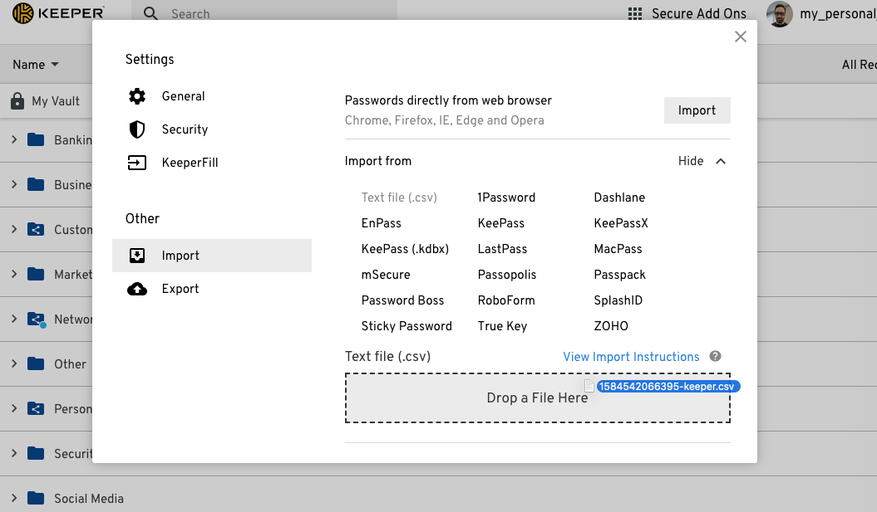Expand the Other folder
This screenshot has width=877, height=512.
point(14,363)
